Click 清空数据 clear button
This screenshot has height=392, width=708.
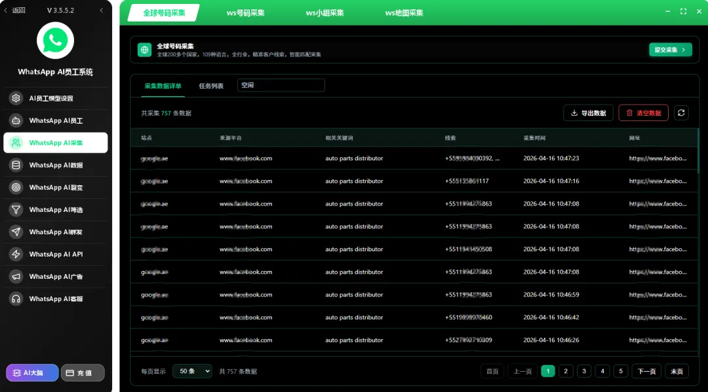tap(644, 113)
